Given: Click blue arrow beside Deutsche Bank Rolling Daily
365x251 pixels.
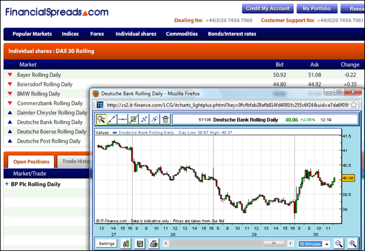Looking at the screenshot, I should [10, 122].
